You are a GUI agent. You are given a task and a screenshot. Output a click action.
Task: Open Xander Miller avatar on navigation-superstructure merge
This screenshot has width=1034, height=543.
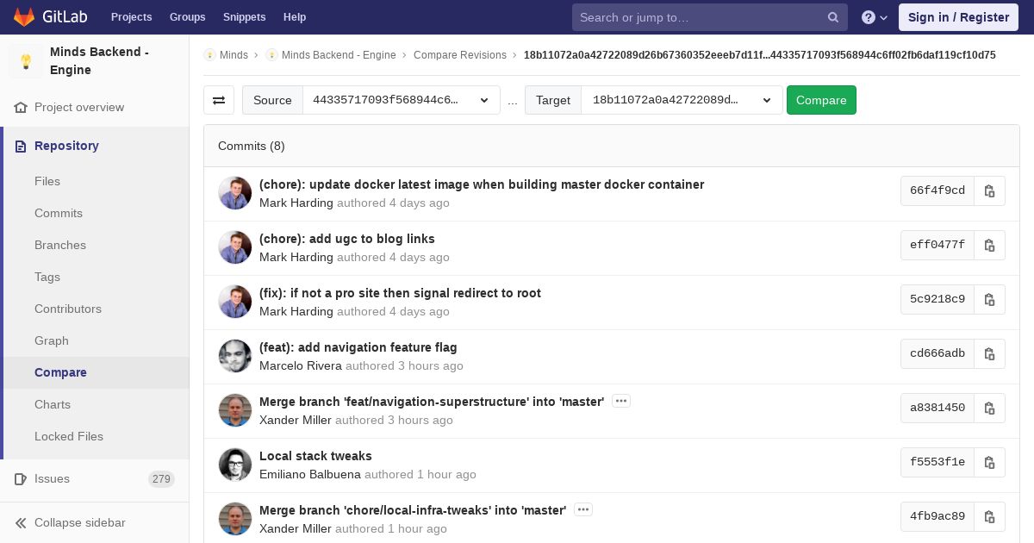(235, 410)
